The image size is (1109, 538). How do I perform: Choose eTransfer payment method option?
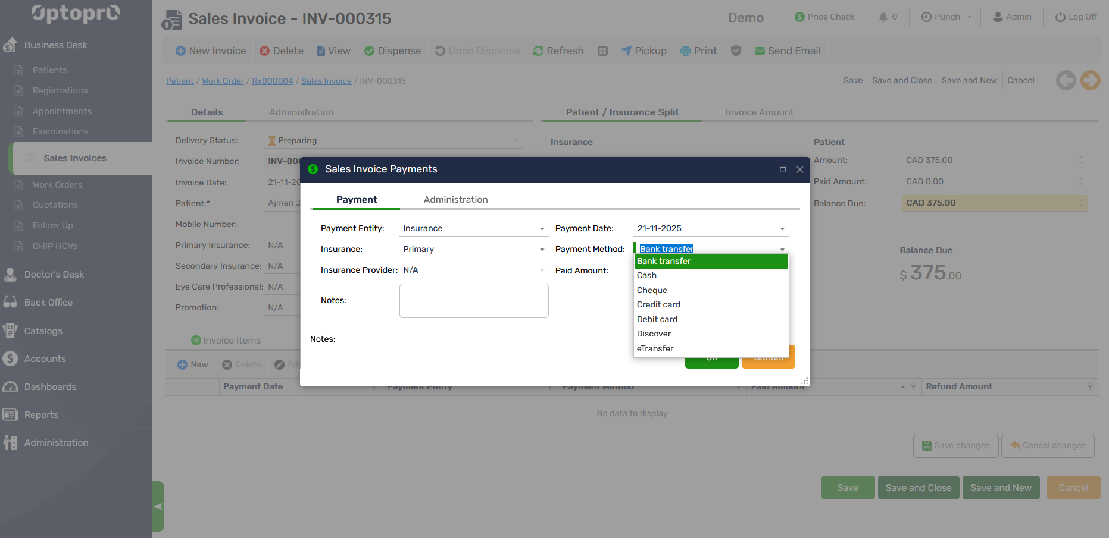655,349
